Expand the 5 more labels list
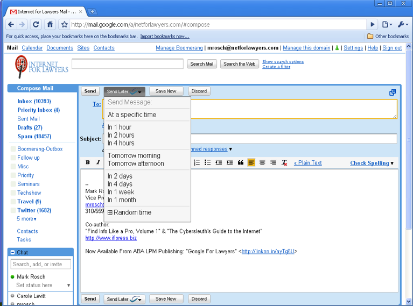 pos(26,219)
